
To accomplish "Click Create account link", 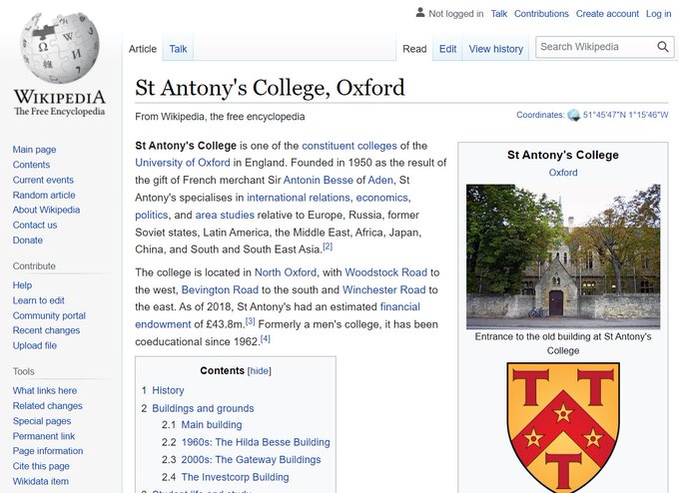I will pos(607,14).
